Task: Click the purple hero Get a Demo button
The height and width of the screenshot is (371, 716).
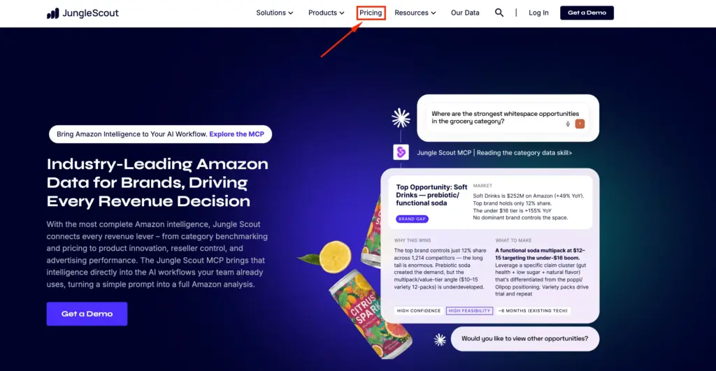Action: (87, 314)
